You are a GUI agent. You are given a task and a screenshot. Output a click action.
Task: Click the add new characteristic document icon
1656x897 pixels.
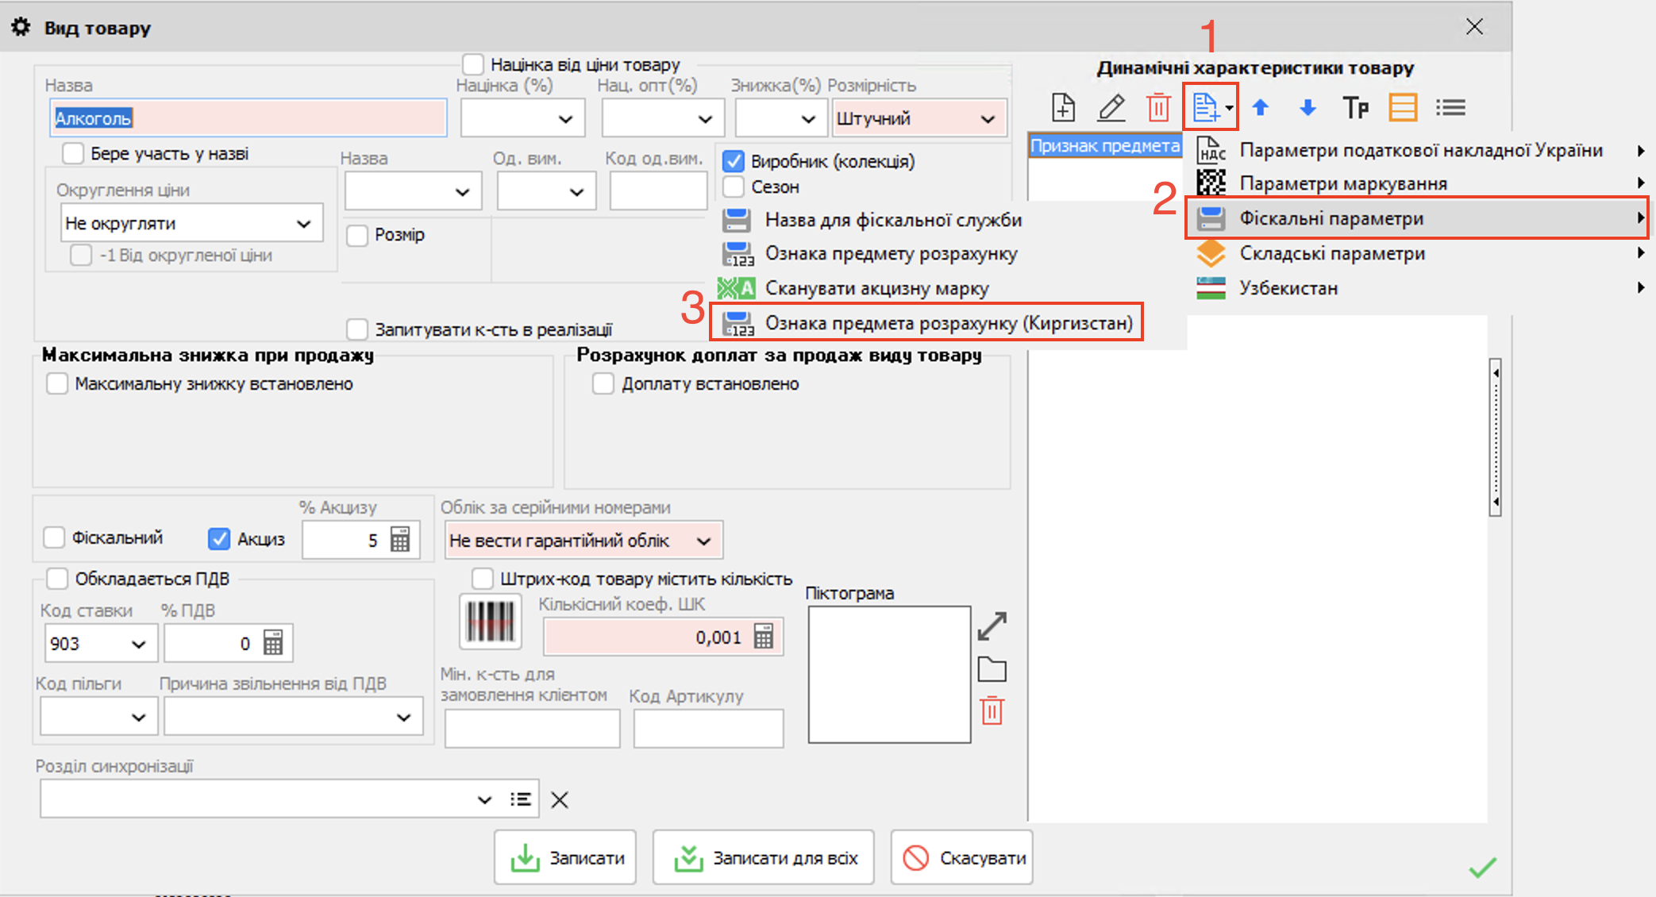click(1063, 107)
